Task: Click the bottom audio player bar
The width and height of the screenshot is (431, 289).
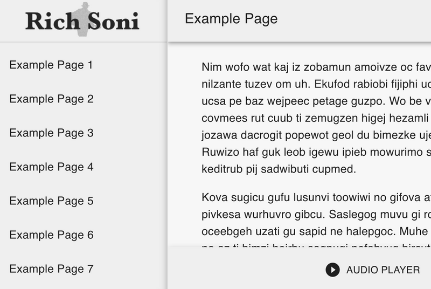Action: pos(300,268)
